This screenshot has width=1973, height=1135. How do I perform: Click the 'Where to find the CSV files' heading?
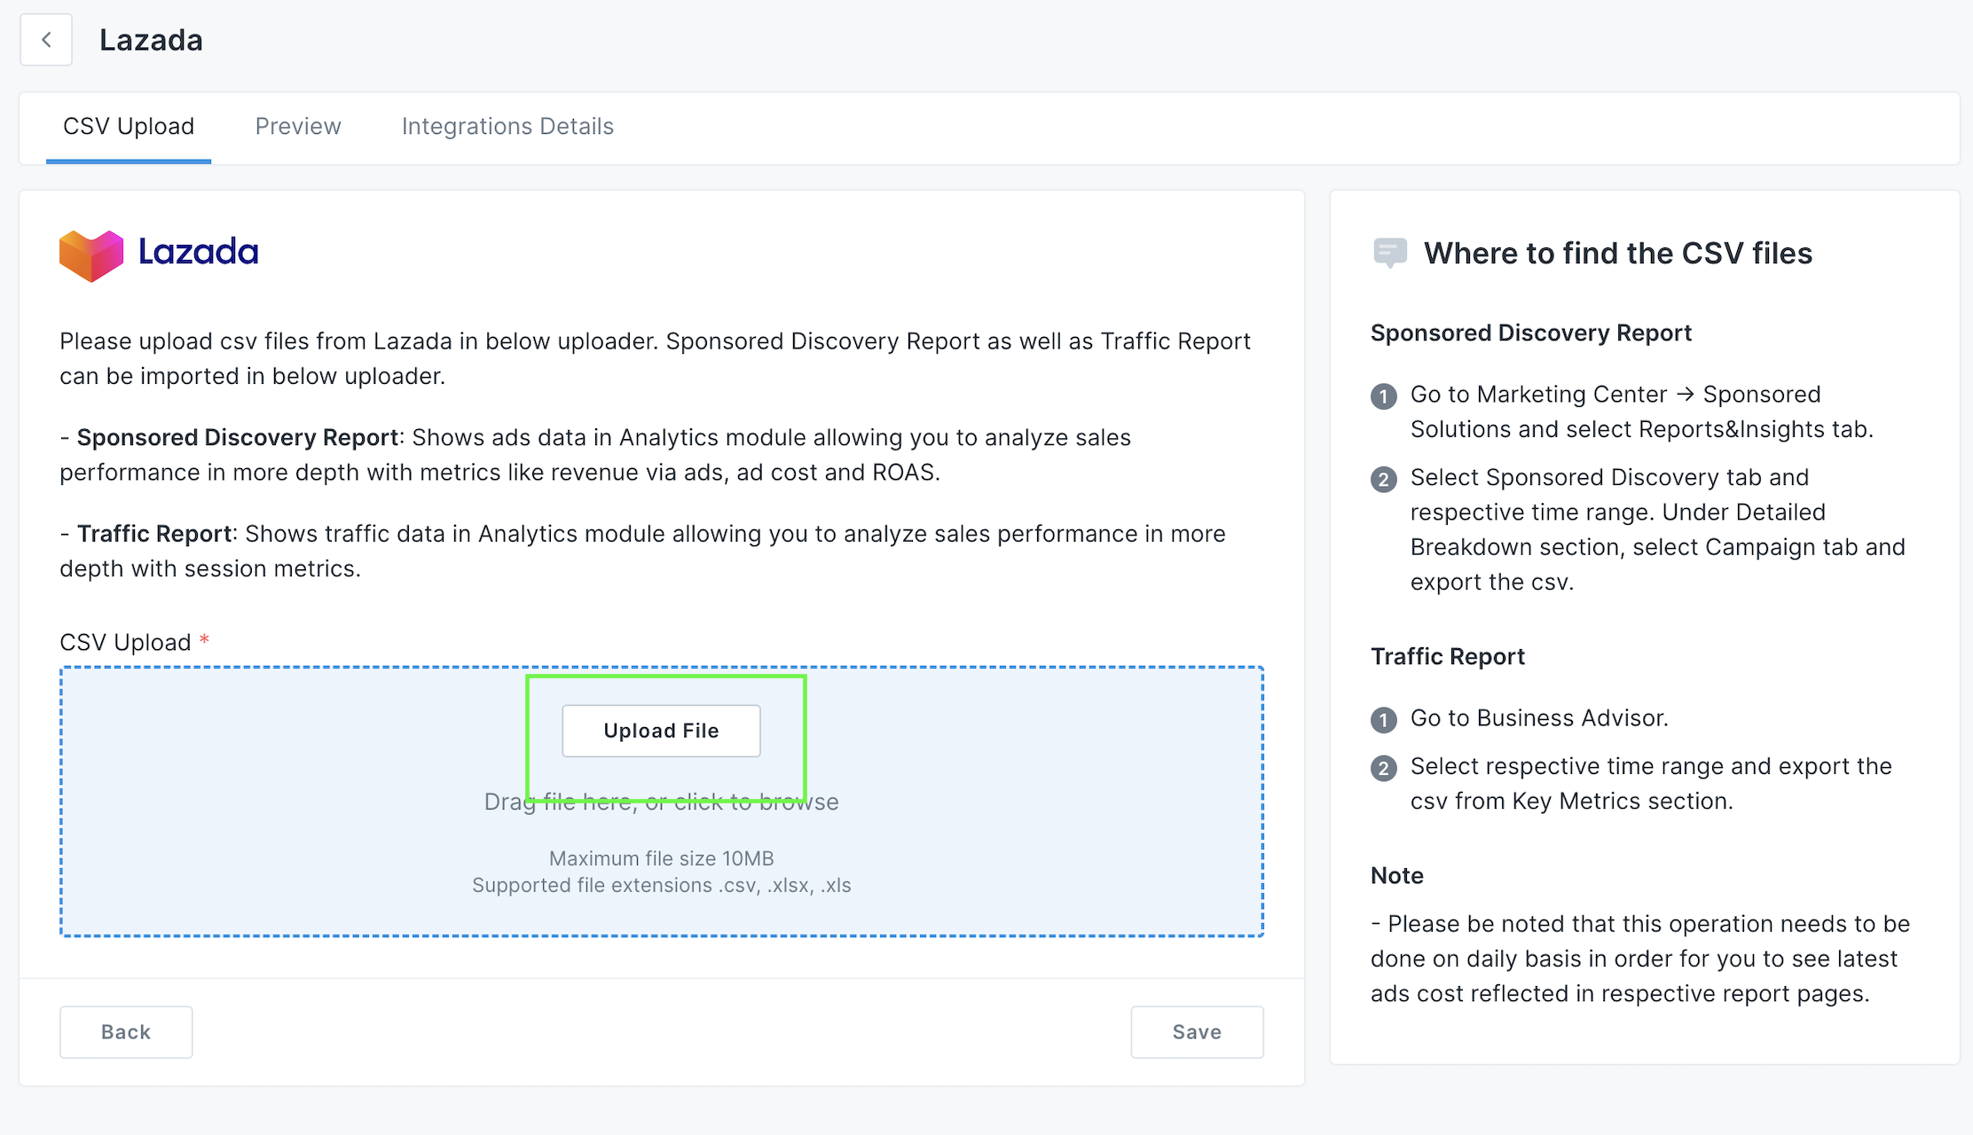tap(1618, 254)
